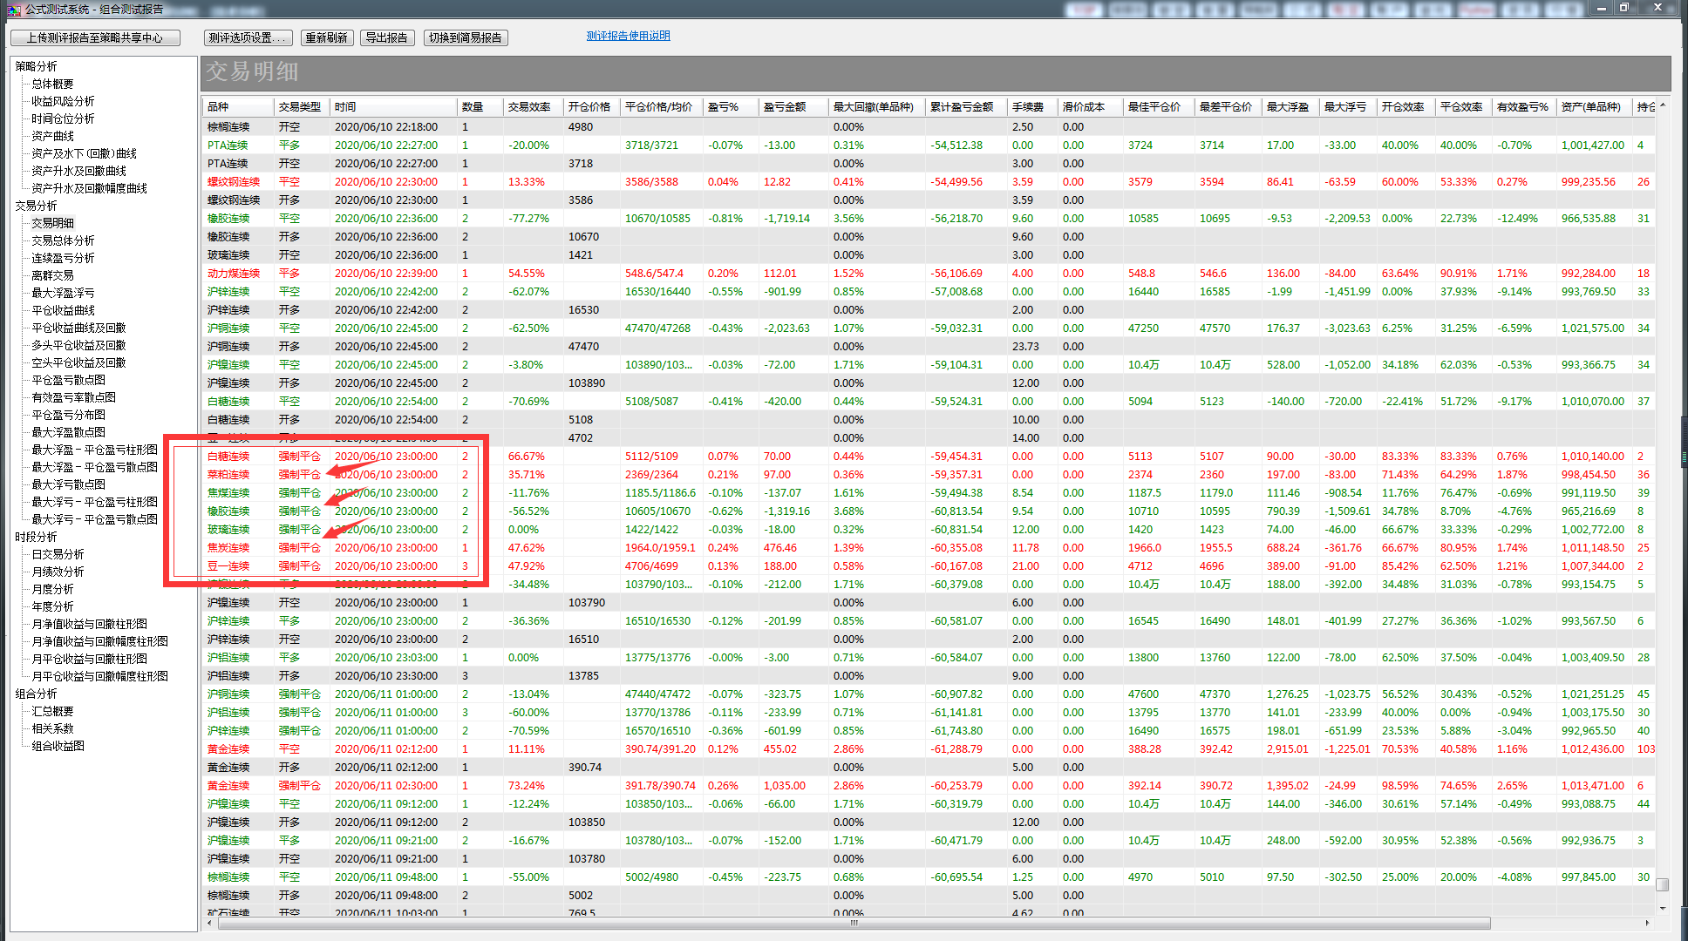
Task: Click the restore window button
Action: [1625, 8]
